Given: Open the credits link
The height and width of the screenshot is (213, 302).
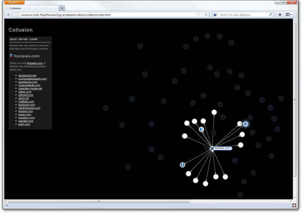Looking at the screenshot, I should (x=33, y=39).
